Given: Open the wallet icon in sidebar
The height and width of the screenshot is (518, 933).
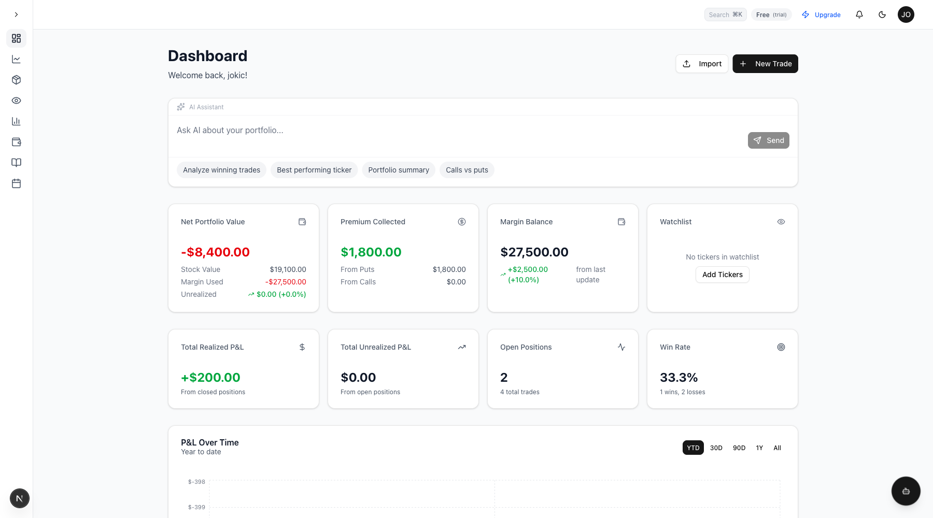Looking at the screenshot, I should (x=16, y=142).
